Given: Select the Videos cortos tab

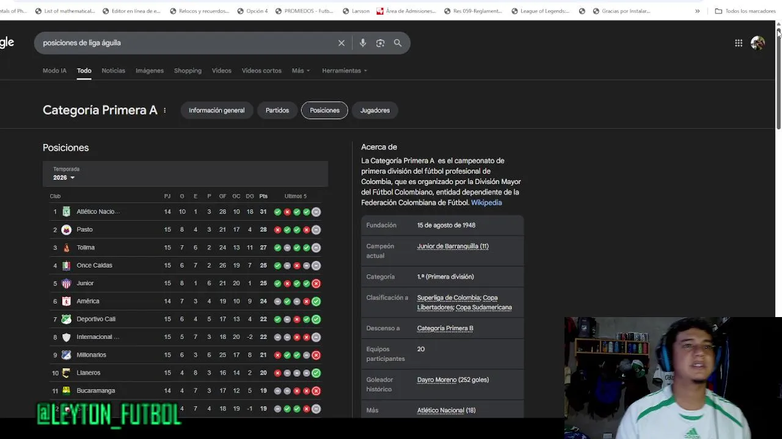Looking at the screenshot, I should pyautogui.click(x=261, y=71).
